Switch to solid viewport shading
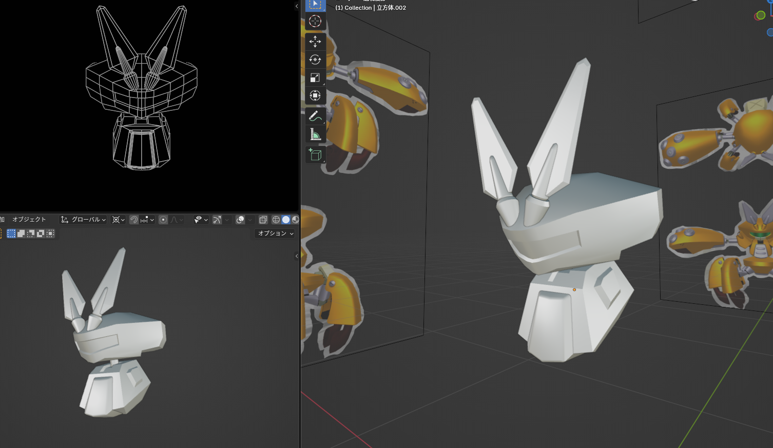This screenshot has height=448, width=773. tap(286, 220)
